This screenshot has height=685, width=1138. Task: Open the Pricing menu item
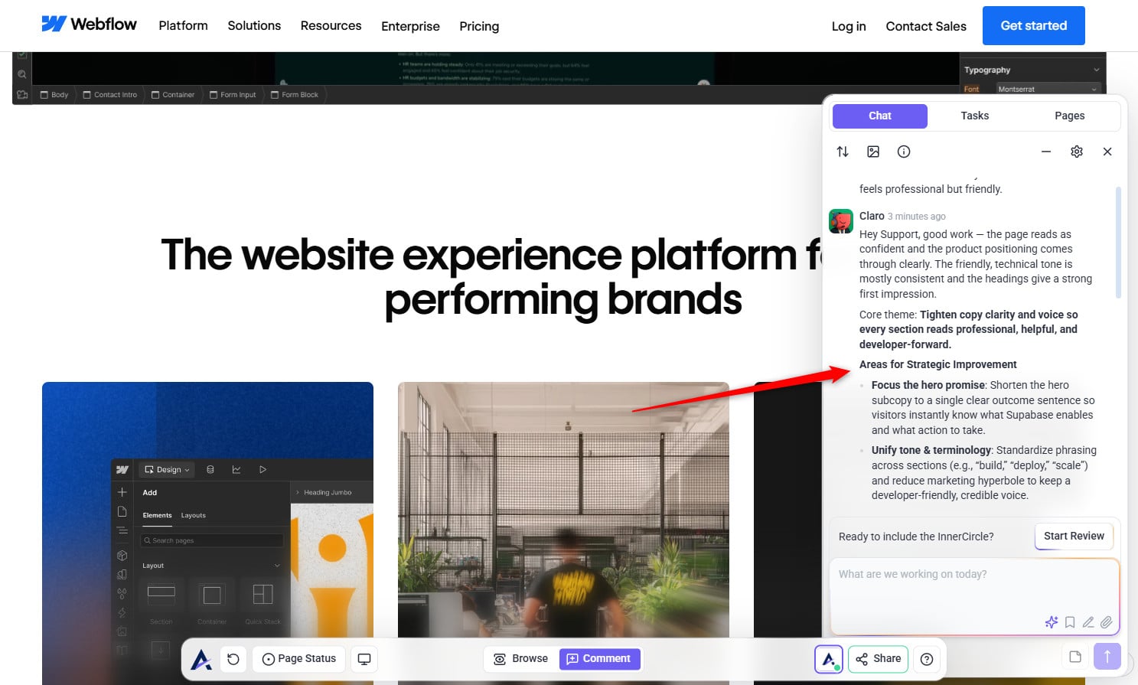tap(479, 26)
